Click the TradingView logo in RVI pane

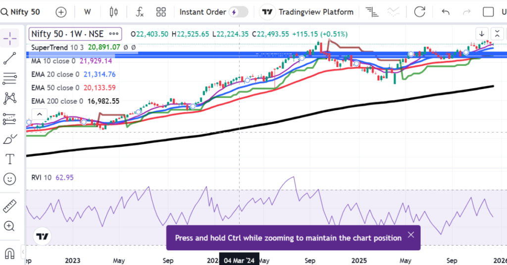42,237
